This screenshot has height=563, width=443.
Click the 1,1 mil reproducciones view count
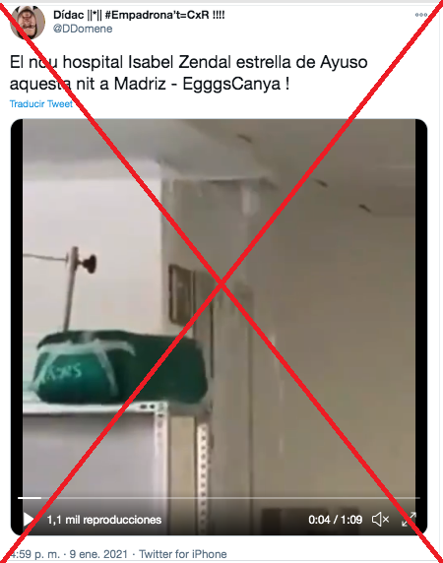tap(104, 520)
